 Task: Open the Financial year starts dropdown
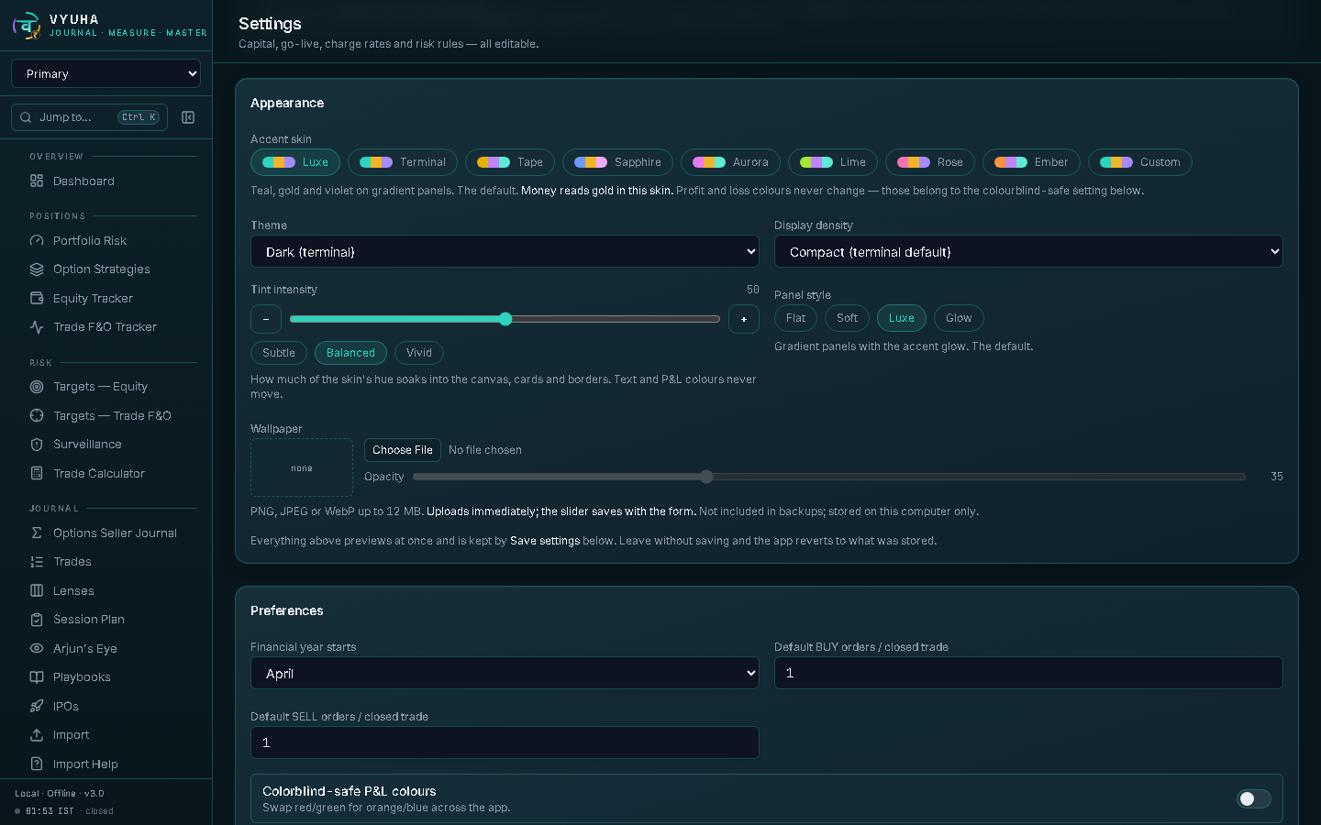click(505, 673)
